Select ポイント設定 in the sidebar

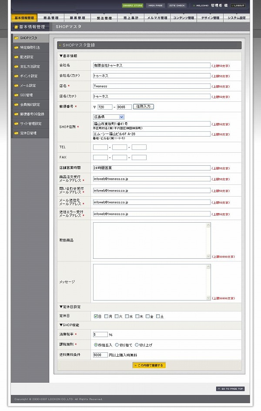click(x=30, y=76)
